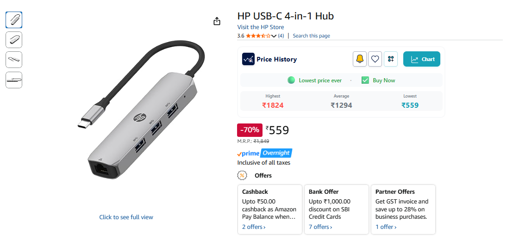This screenshot has width=513, height=240.
Task: Click the green Lowest price ever indicator dot
Action: click(291, 80)
